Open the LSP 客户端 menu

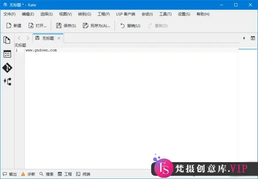click(125, 14)
